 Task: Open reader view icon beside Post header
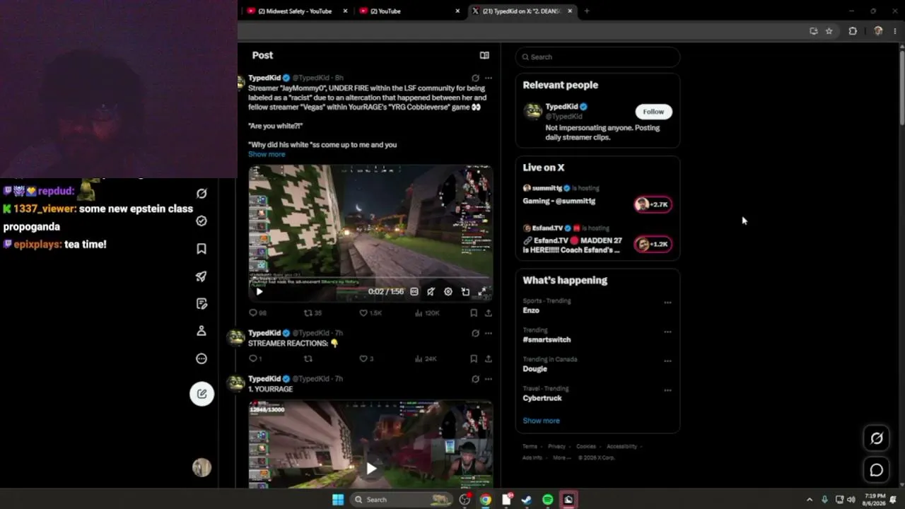(484, 55)
